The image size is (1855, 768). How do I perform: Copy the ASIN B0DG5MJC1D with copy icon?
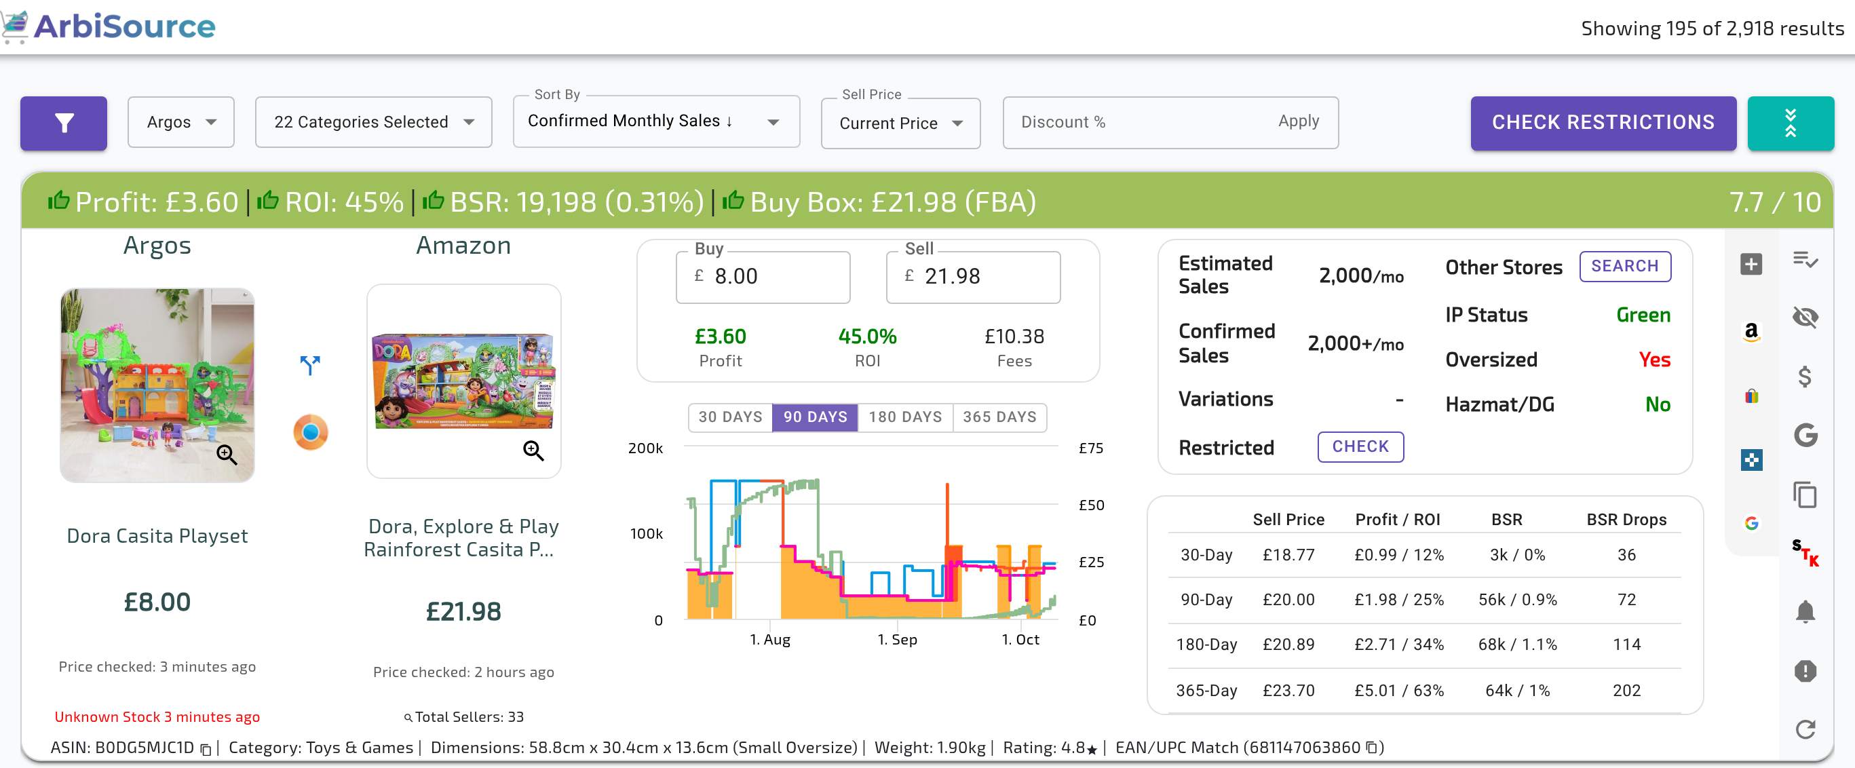(206, 750)
